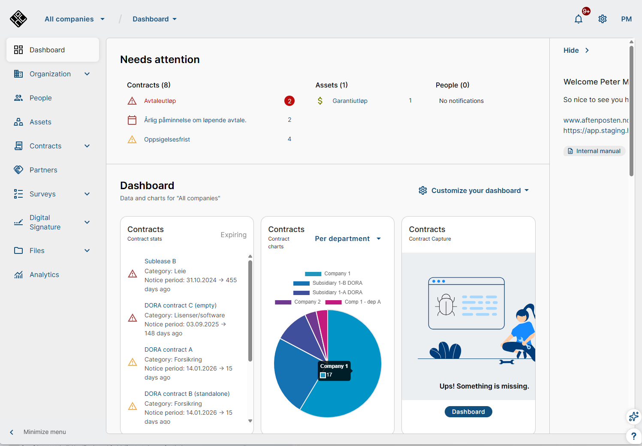Open the All companies dropdown
This screenshot has width=642, height=446.
point(75,19)
